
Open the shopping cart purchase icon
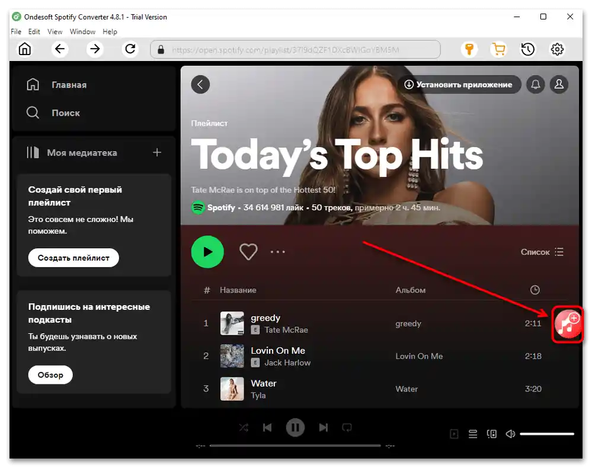[x=499, y=49]
